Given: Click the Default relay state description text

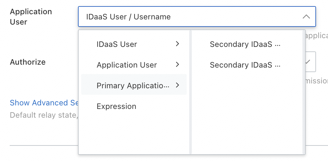Looking at the screenshot, I should 44,115.
